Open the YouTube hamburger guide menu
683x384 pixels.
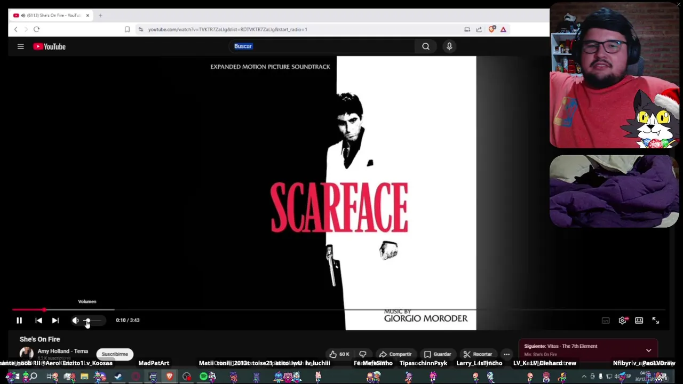click(20, 46)
